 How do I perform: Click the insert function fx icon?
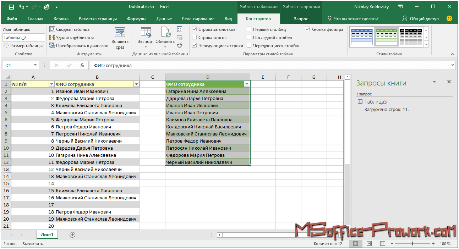[82, 66]
